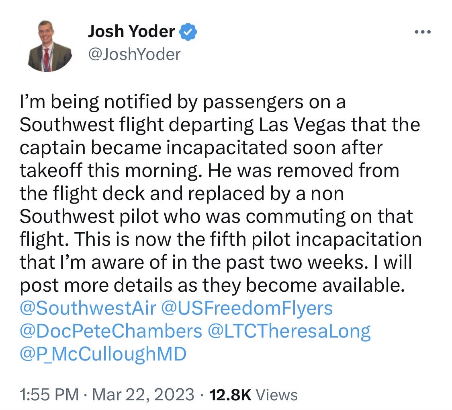
Task: Click the words "Las Vegas" in the tweet
Action: click(302, 125)
